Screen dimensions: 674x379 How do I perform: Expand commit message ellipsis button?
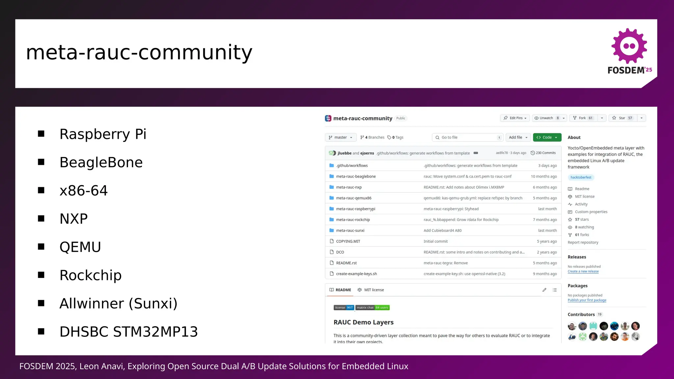click(476, 153)
